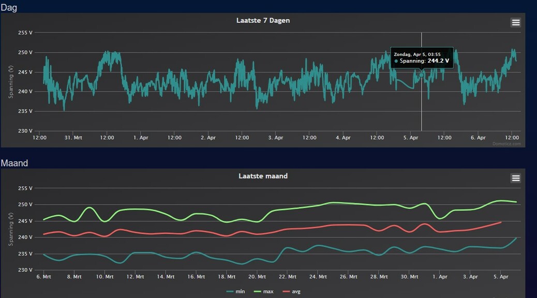Click the Spanning 244.2 V tooltip
537x298 pixels.
click(423, 57)
